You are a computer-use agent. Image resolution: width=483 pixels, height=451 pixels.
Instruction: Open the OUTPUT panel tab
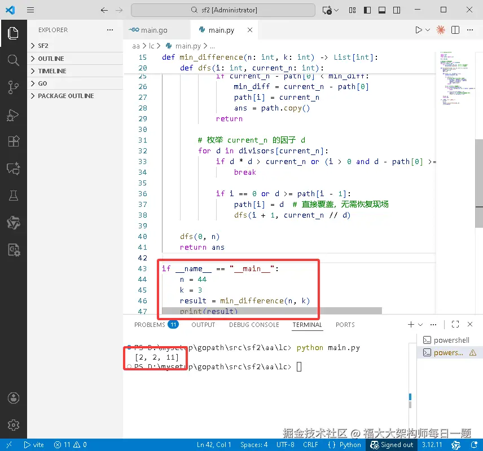[x=203, y=325]
